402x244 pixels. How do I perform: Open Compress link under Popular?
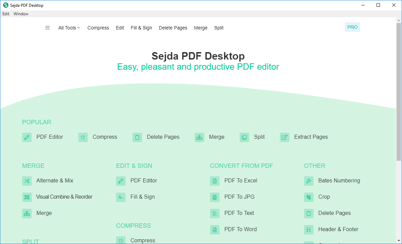click(x=105, y=137)
